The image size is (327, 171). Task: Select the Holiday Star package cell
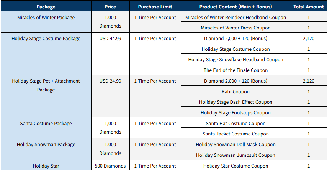46,166
